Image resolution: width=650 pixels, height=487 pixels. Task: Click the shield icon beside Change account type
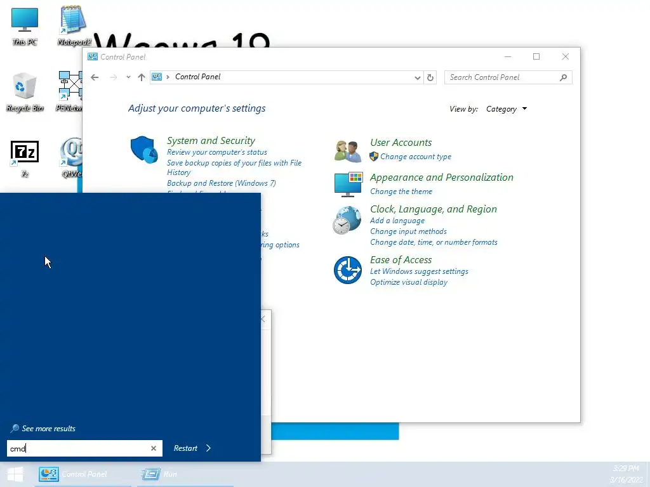pyautogui.click(x=373, y=157)
